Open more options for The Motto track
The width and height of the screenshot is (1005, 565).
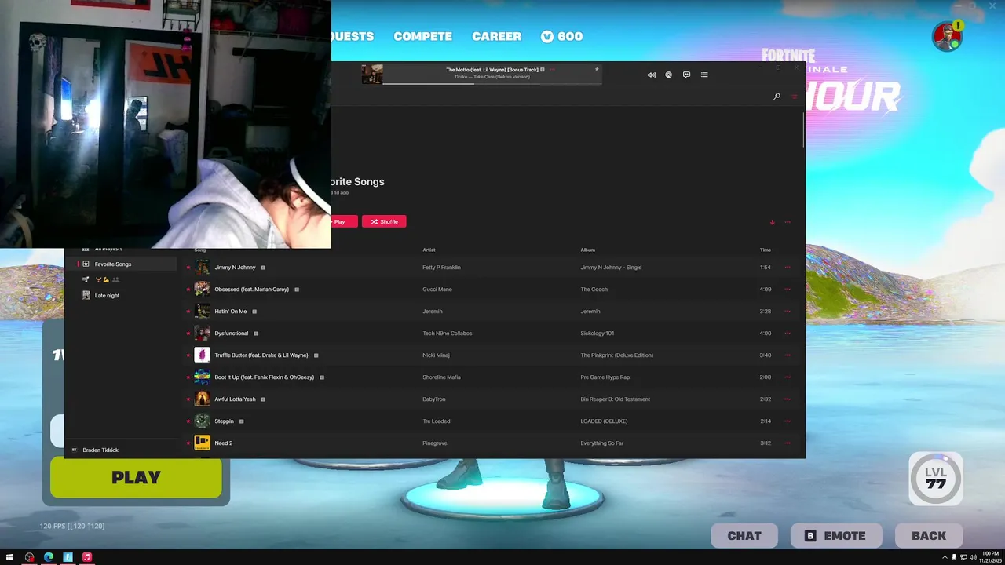(552, 70)
